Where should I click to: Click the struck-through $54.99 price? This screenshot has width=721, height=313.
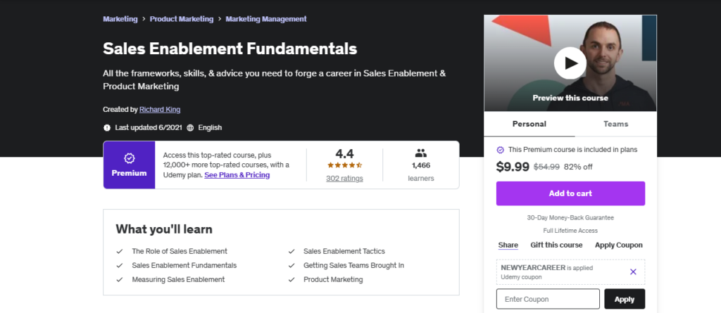tap(546, 167)
